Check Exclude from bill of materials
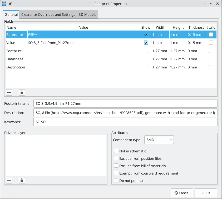Screen dimensions: 222x199 tap(116, 166)
